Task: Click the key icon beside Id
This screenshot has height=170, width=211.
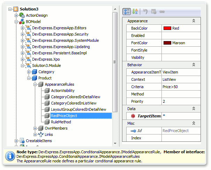Action: pyautogui.click(x=133, y=131)
